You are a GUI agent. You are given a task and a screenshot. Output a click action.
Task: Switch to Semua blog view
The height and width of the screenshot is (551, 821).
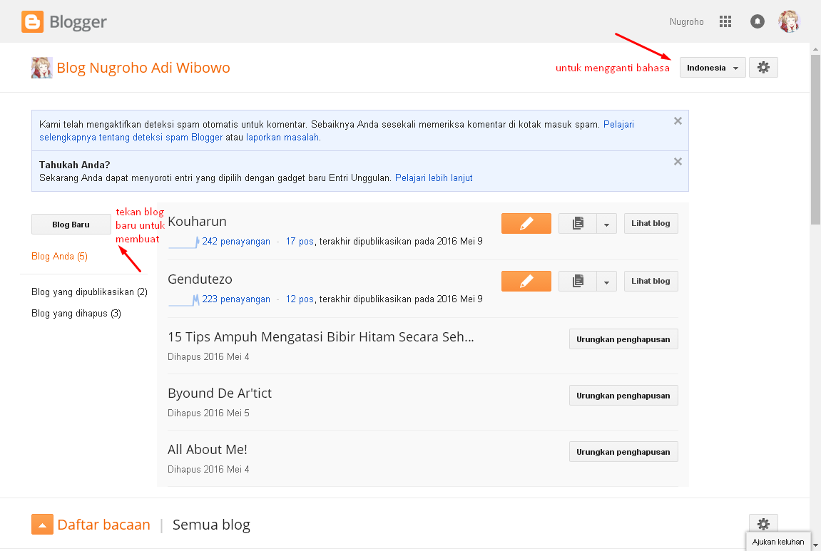pyautogui.click(x=211, y=524)
